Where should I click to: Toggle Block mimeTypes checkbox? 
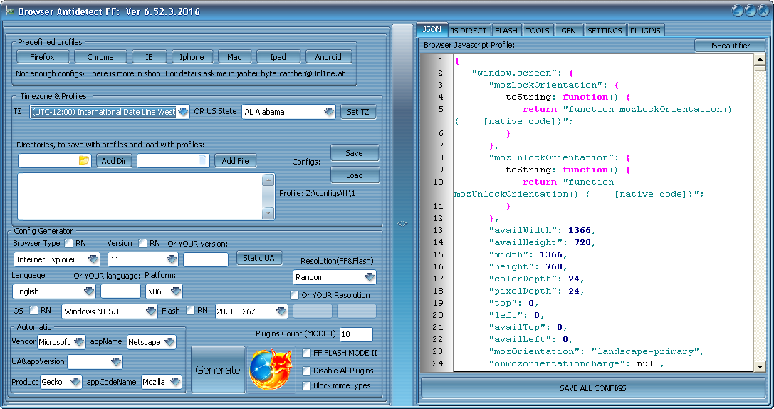(x=306, y=385)
